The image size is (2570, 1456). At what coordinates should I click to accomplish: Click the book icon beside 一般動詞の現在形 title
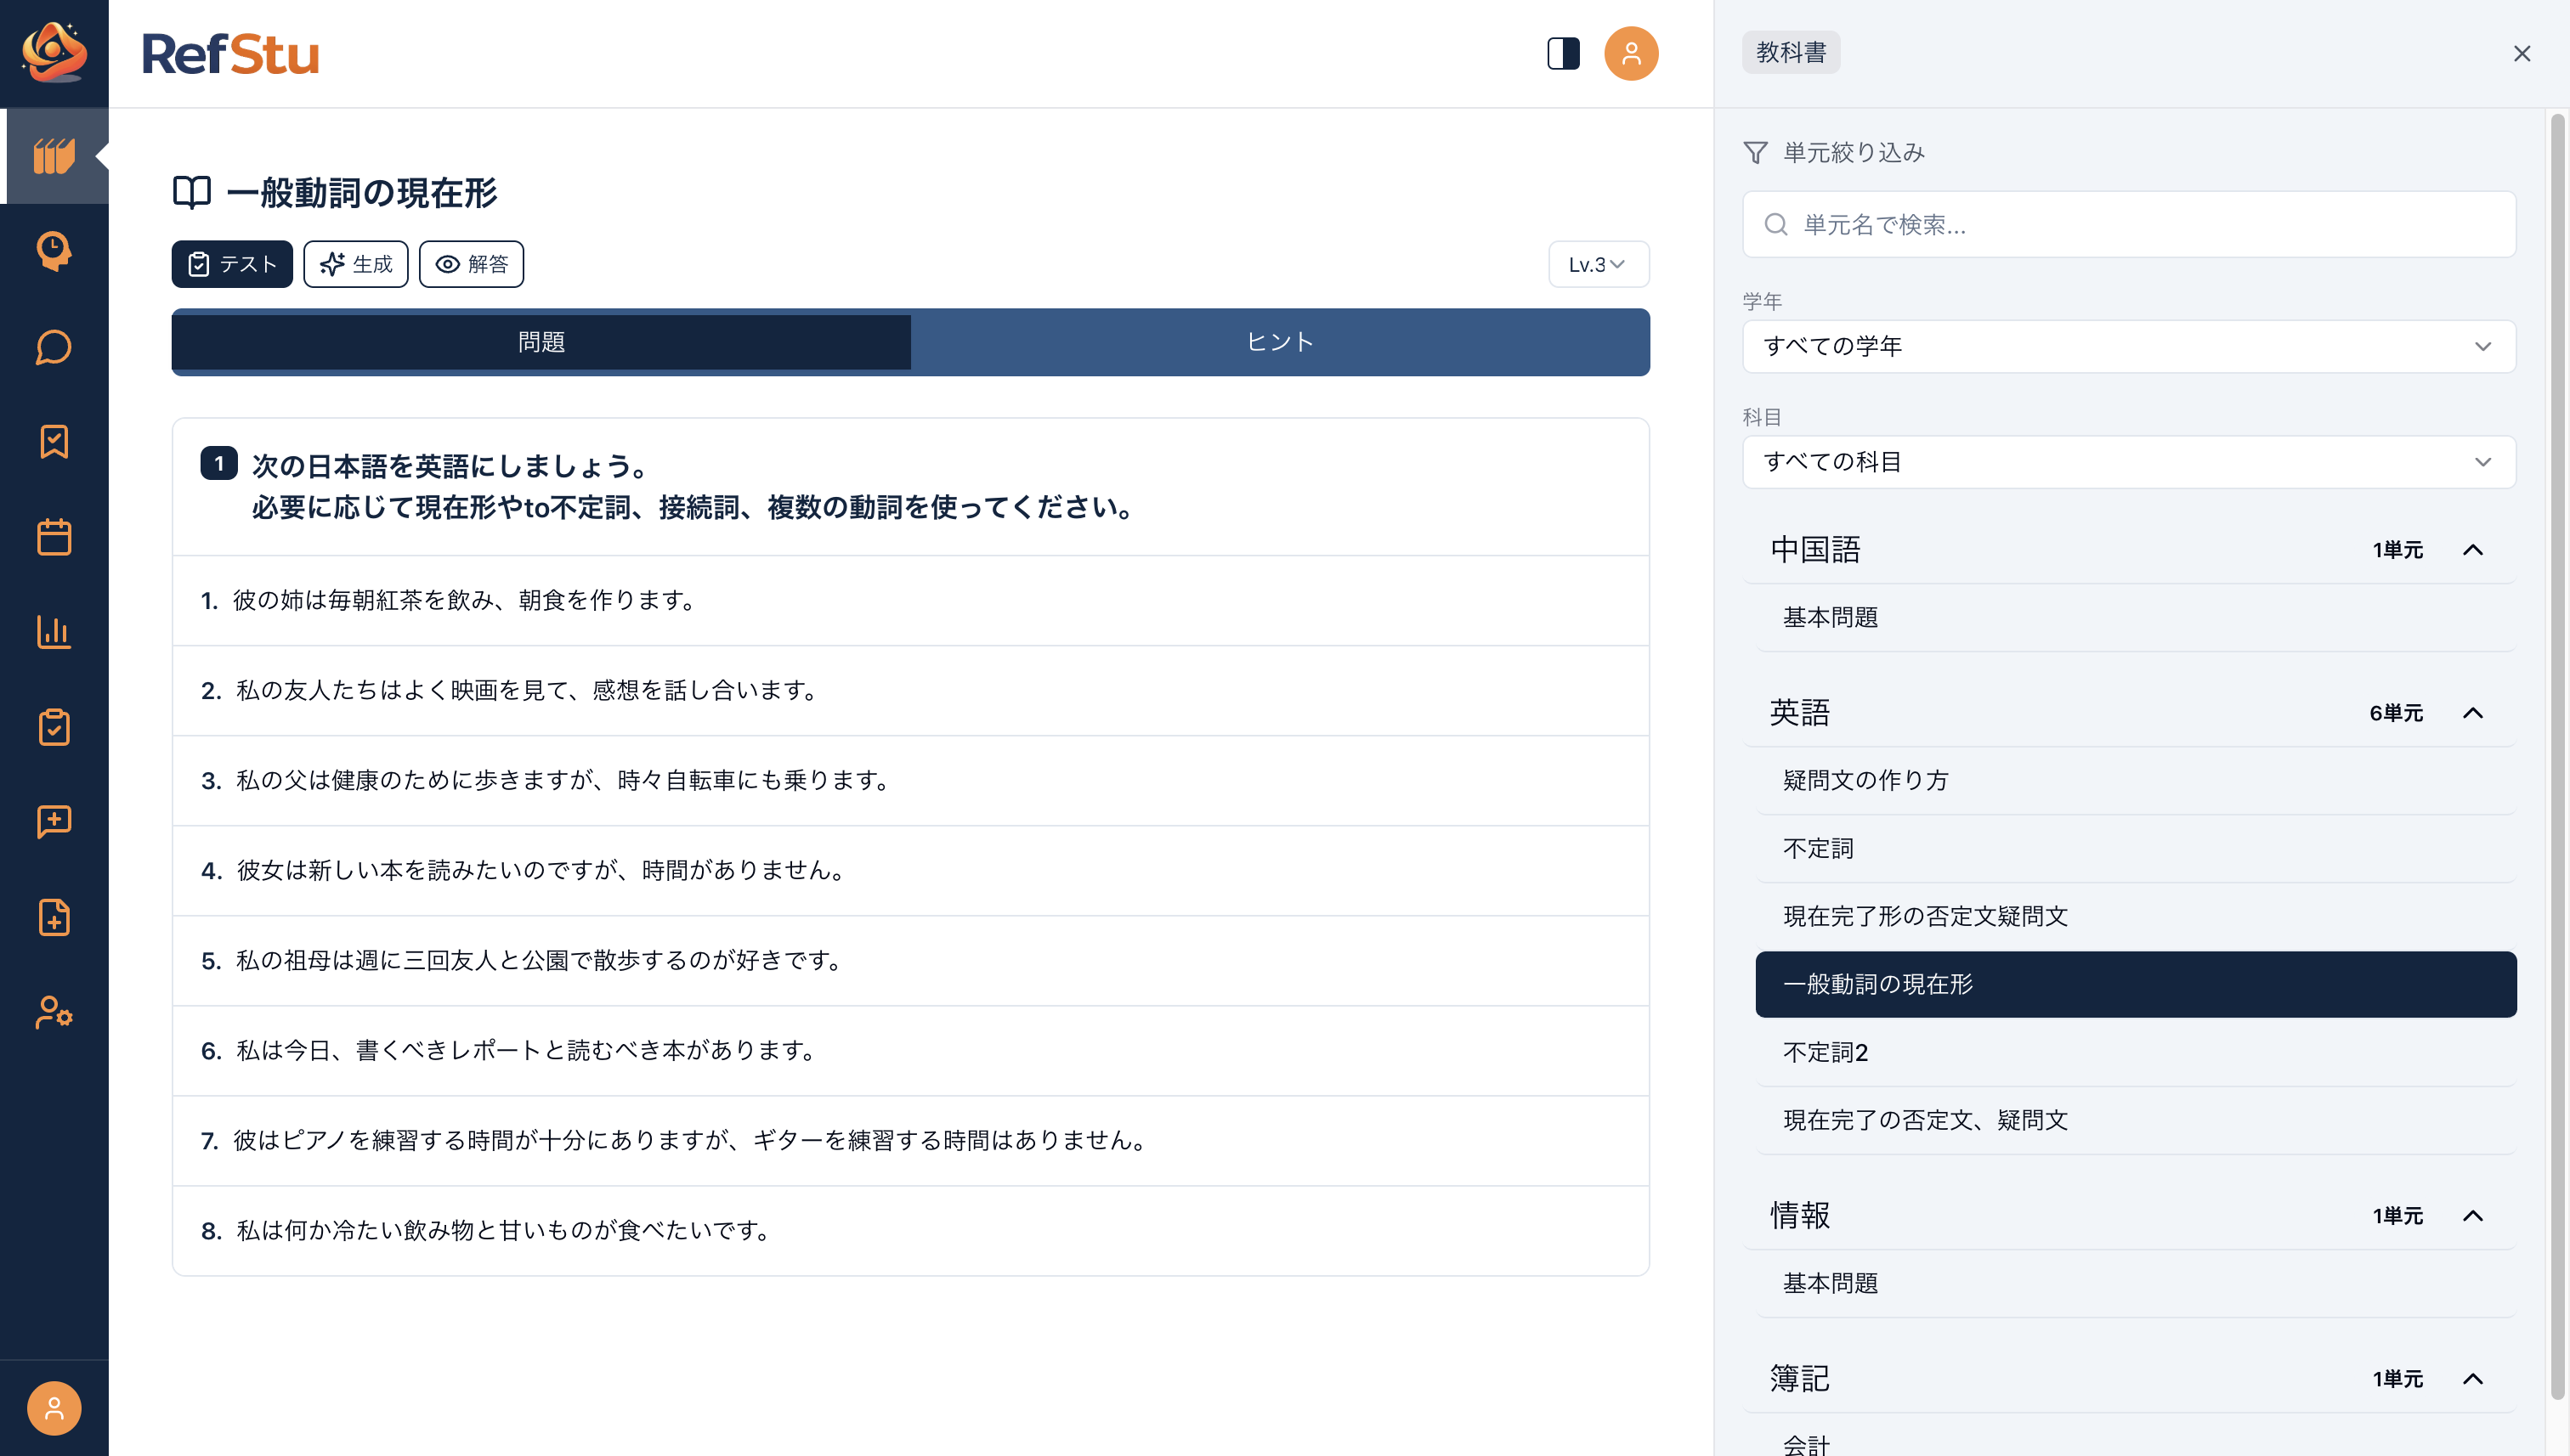coord(192,192)
